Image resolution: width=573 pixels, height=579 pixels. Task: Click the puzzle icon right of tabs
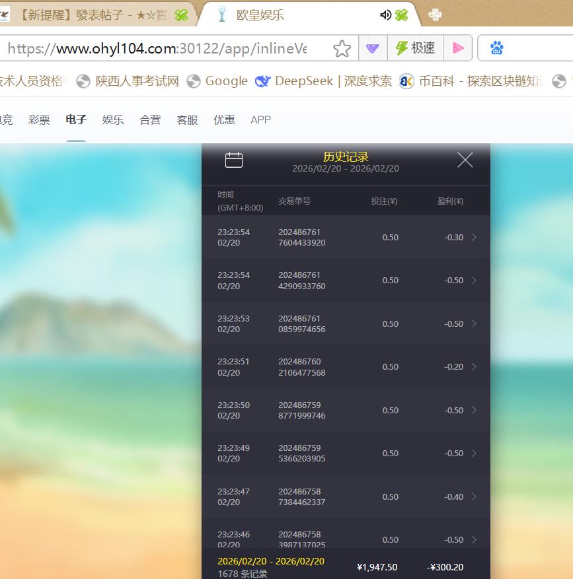point(435,13)
